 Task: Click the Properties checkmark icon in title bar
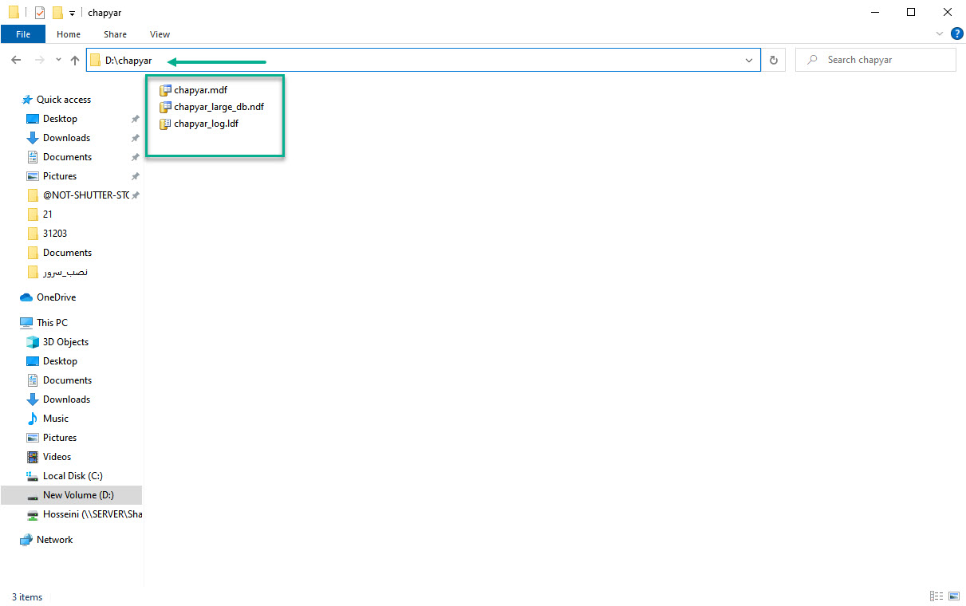pos(40,13)
